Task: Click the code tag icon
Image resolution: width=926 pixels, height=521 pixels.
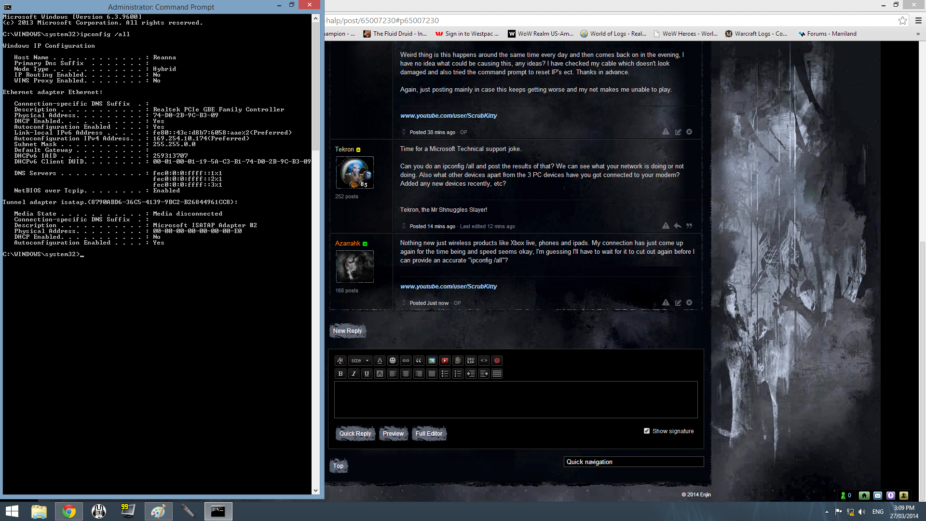Action: [x=484, y=360]
